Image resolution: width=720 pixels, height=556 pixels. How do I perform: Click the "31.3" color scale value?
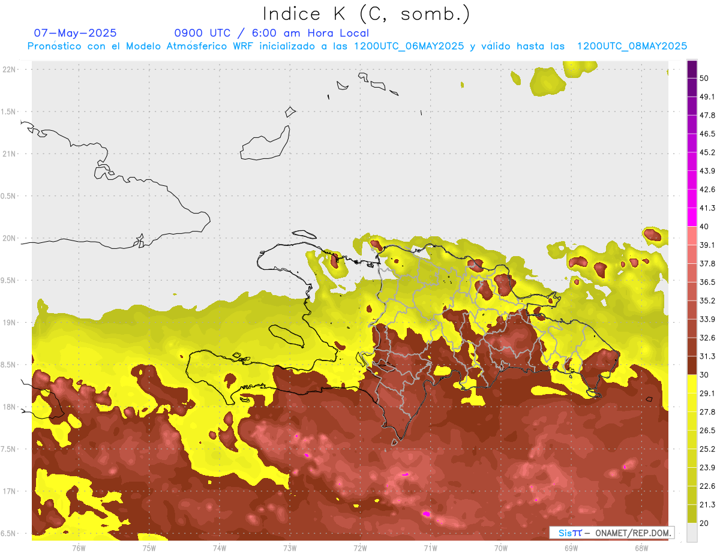[707, 356]
